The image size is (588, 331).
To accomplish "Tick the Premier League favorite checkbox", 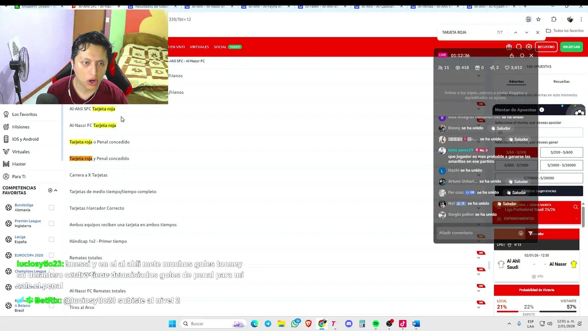I will pos(51,223).
